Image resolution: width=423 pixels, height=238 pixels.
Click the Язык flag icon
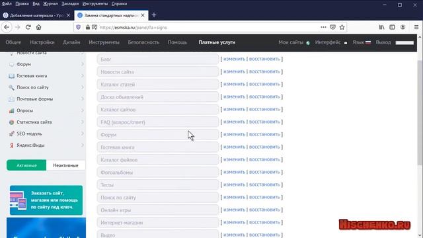[368, 42]
